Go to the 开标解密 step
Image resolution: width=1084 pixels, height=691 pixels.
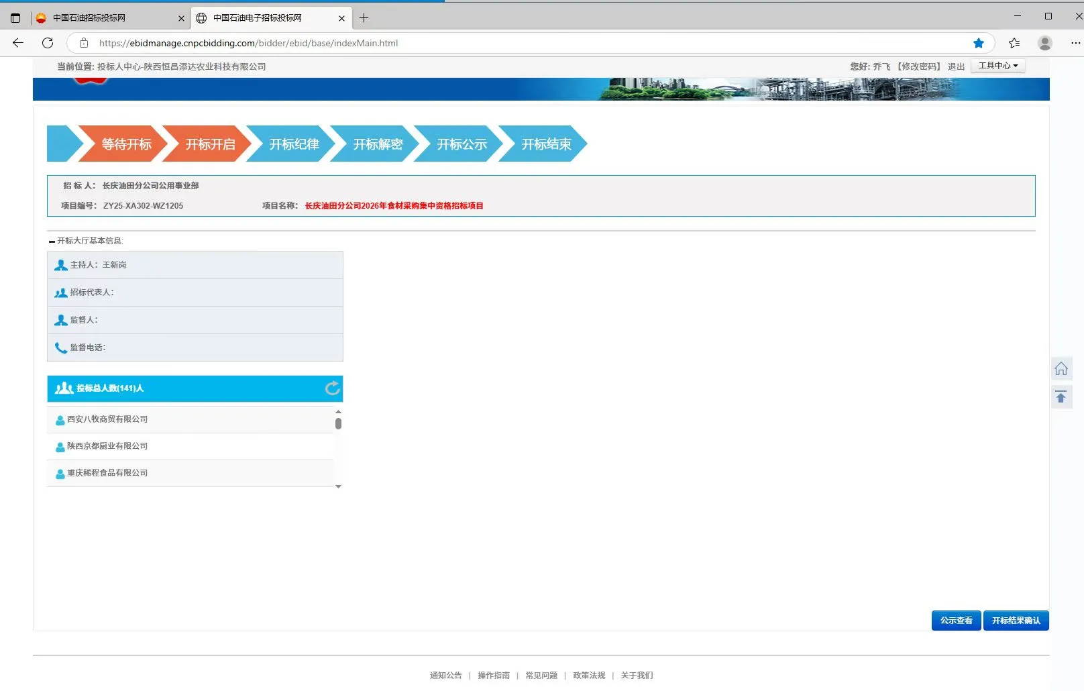[x=375, y=144]
